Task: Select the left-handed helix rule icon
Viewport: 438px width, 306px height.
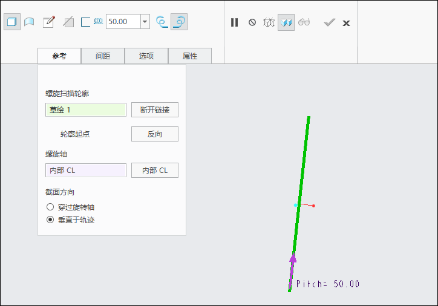Action: point(162,22)
